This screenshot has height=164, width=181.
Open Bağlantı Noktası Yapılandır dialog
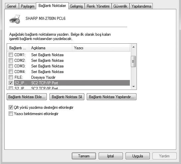(x=112, y=97)
